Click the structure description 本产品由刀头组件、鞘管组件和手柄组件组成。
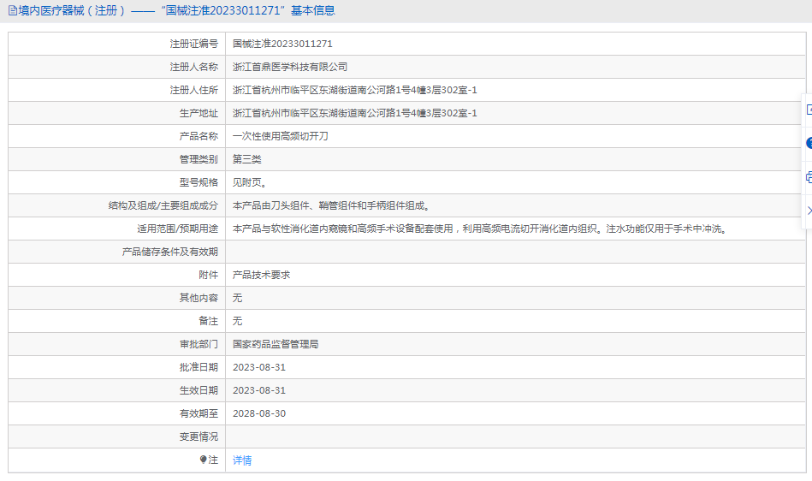The height and width of the screenshot is (481, 812). 331,205
